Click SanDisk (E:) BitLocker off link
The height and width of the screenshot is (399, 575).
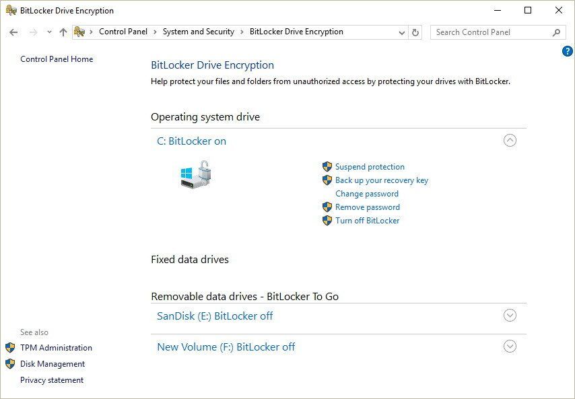click(215, 316)
